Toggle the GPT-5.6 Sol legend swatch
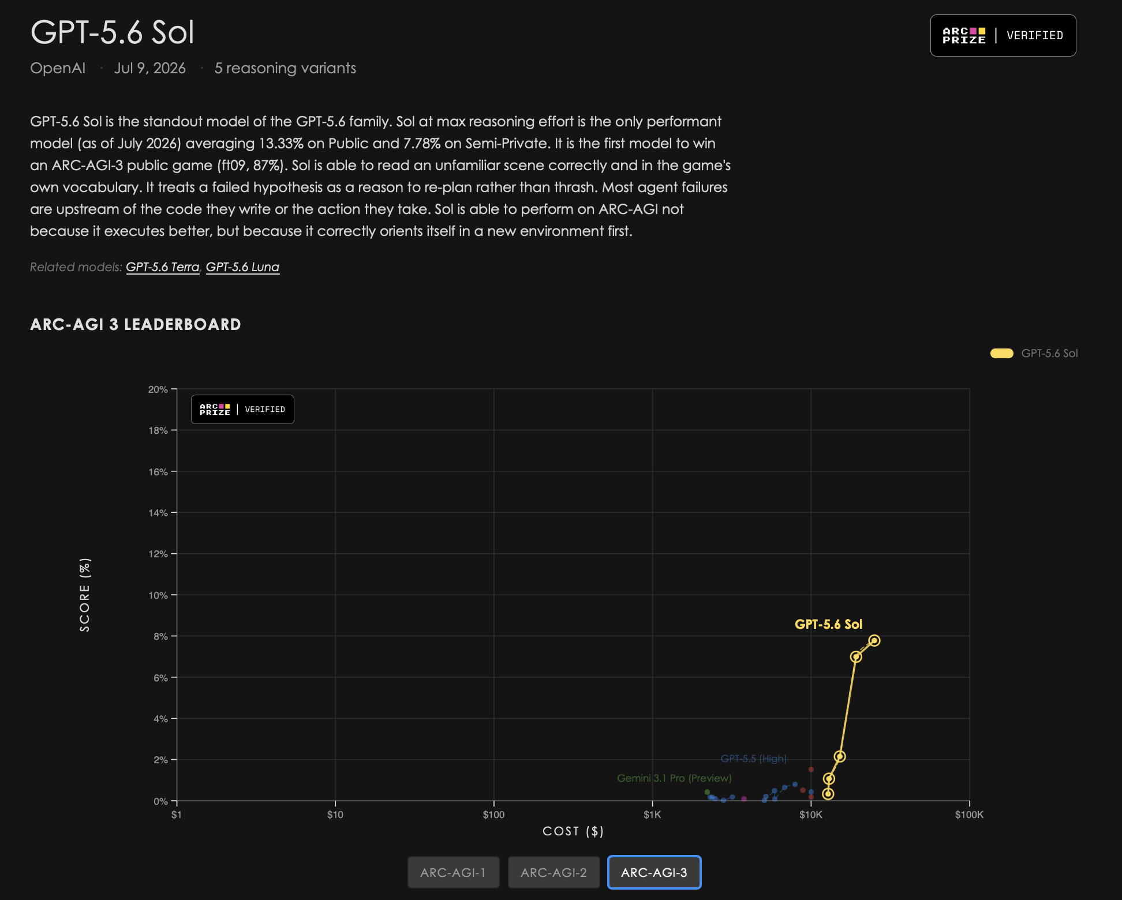The image size is (1122, 900). pyautogui.click(x=1001, y=353)
